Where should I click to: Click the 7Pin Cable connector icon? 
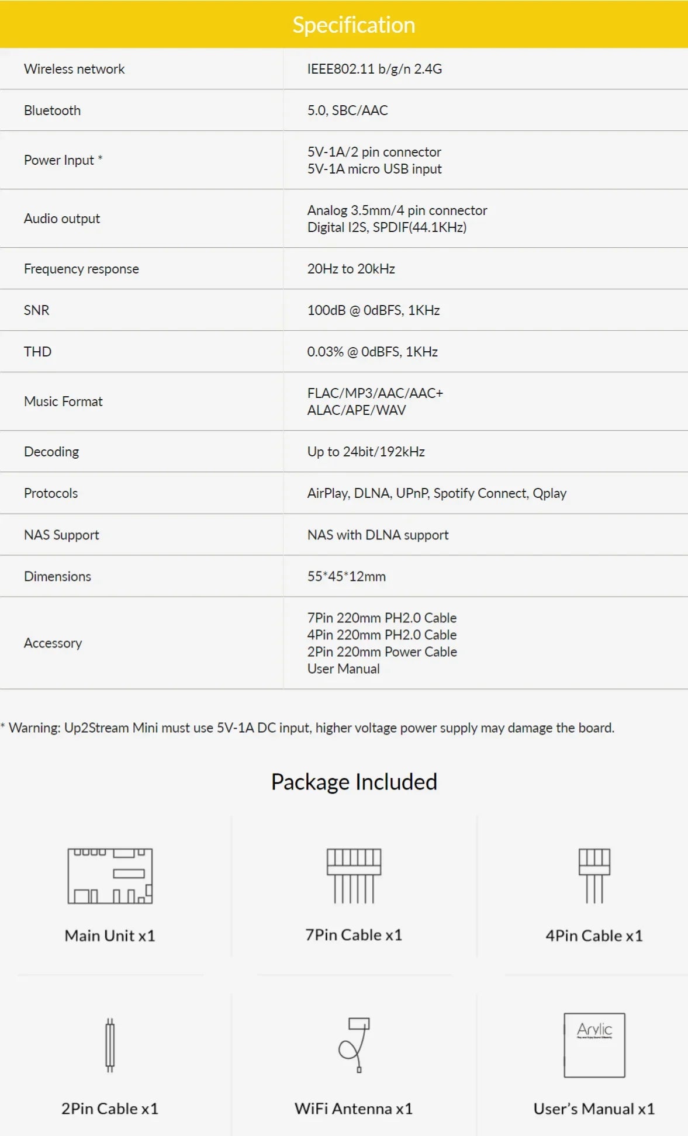pyautogui.click(x=354, y=876)
